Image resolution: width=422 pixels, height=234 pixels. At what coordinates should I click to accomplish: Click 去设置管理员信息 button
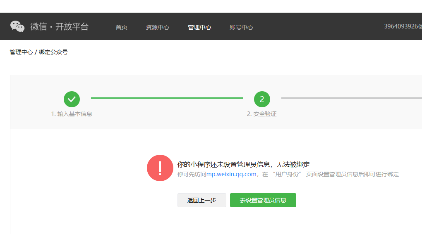tap(263, 200)
